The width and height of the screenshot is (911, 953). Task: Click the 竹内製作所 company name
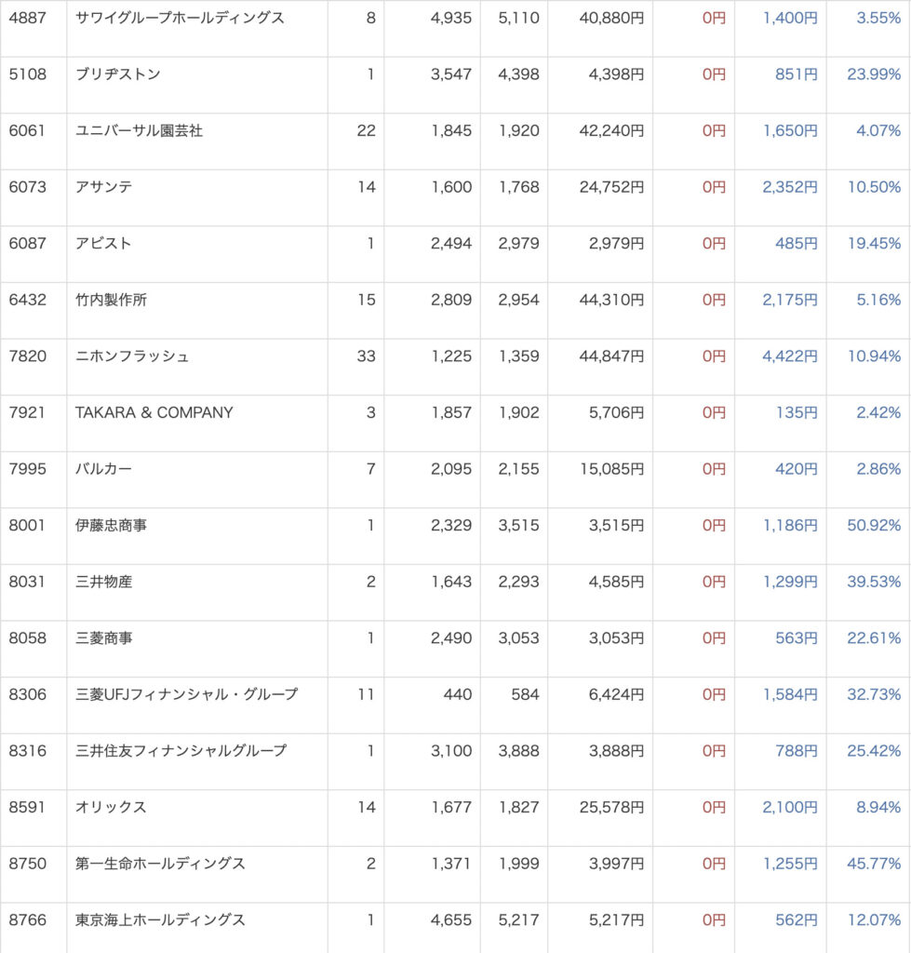(x=112, y=301)
